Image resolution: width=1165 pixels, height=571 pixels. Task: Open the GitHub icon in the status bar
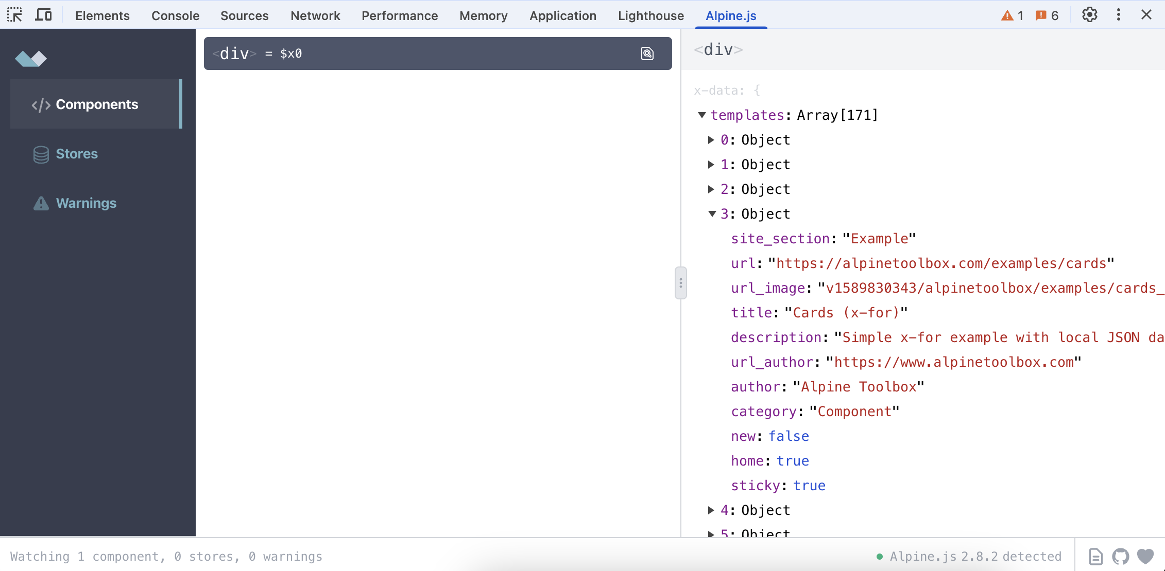click(1120, 556)
